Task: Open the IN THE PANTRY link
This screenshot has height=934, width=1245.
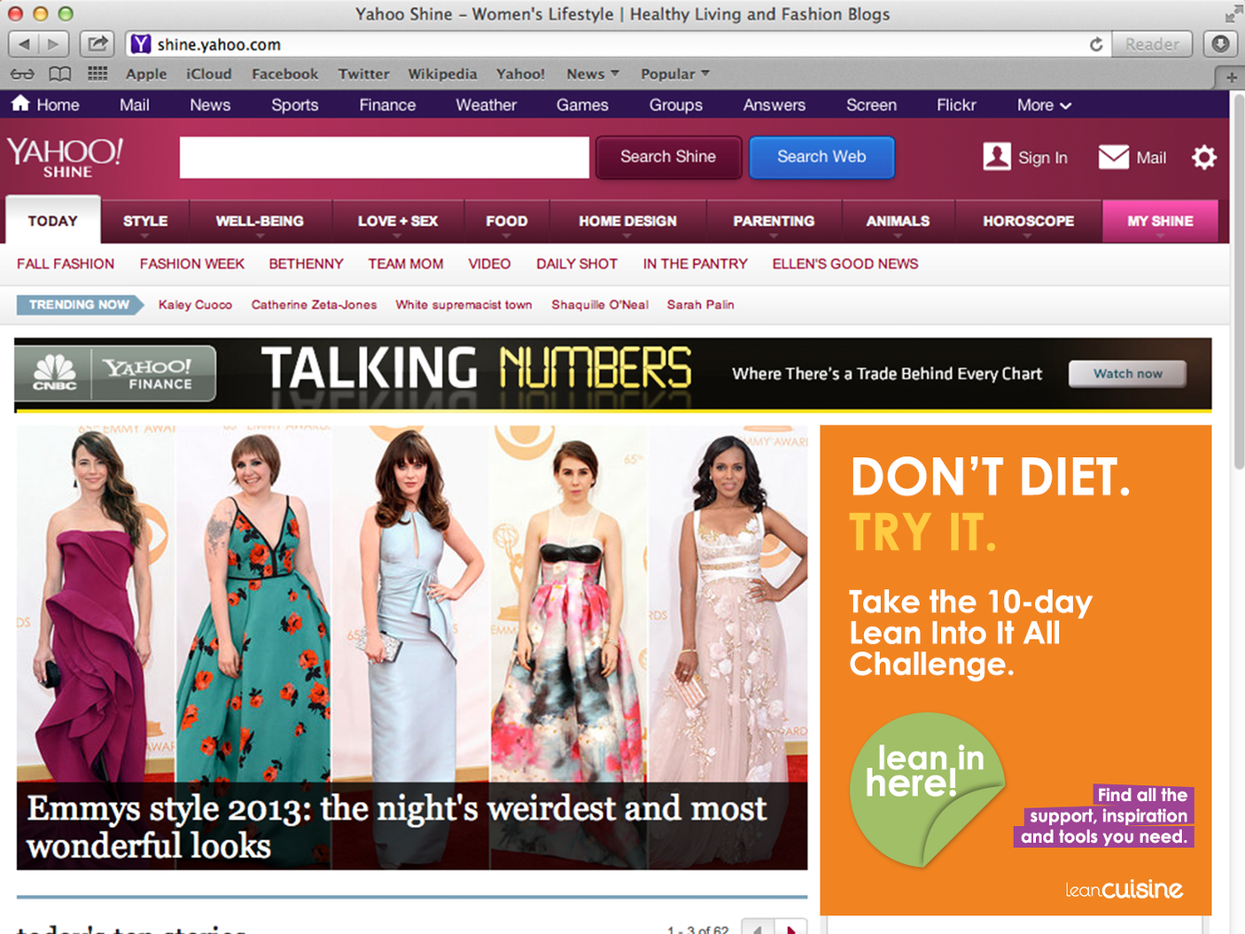Action: pyautogui.click(x=695, y=264)
